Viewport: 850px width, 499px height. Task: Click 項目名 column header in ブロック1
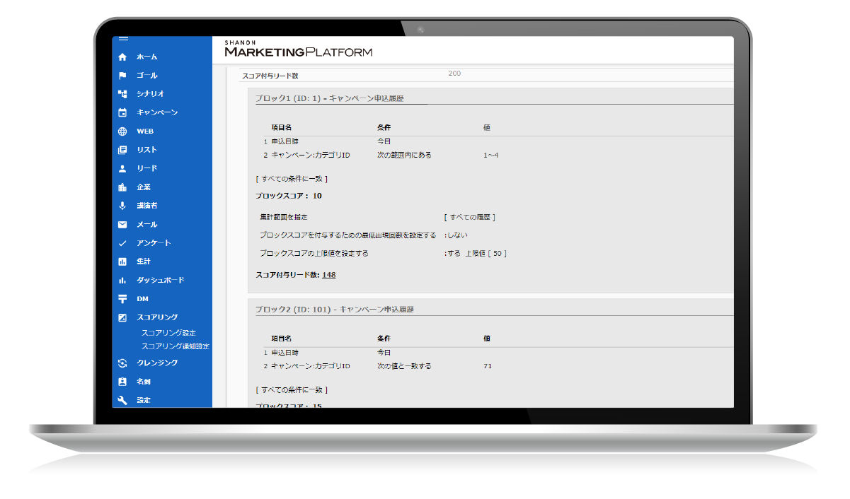click(282, 128)
